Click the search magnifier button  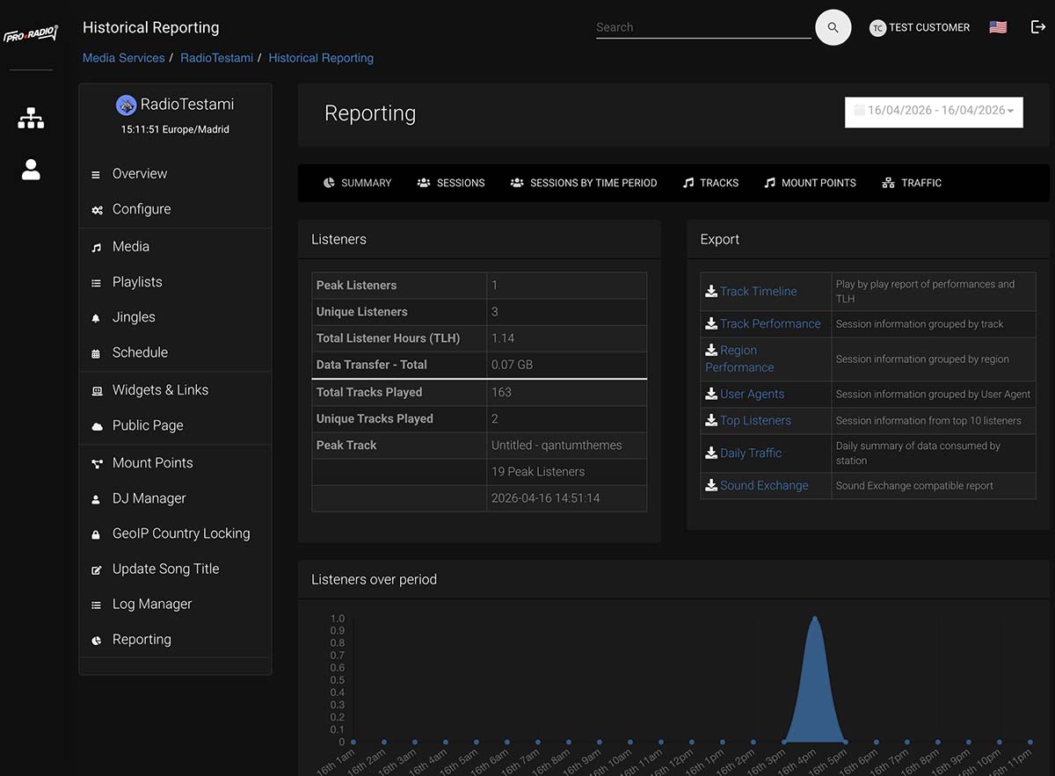[833, 27]
